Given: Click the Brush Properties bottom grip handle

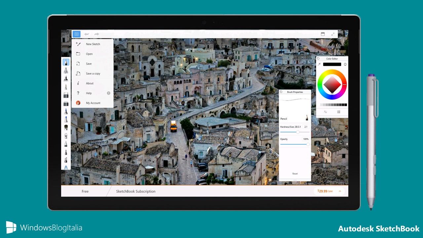Looking at the screenshot, I should click(295, 180).
